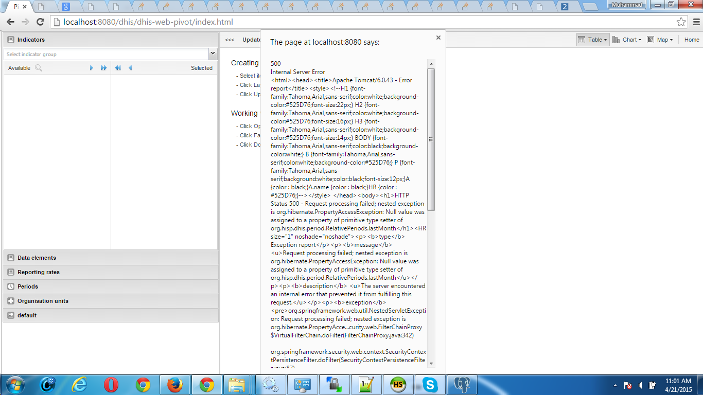Bookmark this page with the star icon
This screenshot has height=395, width=703.
681,22
